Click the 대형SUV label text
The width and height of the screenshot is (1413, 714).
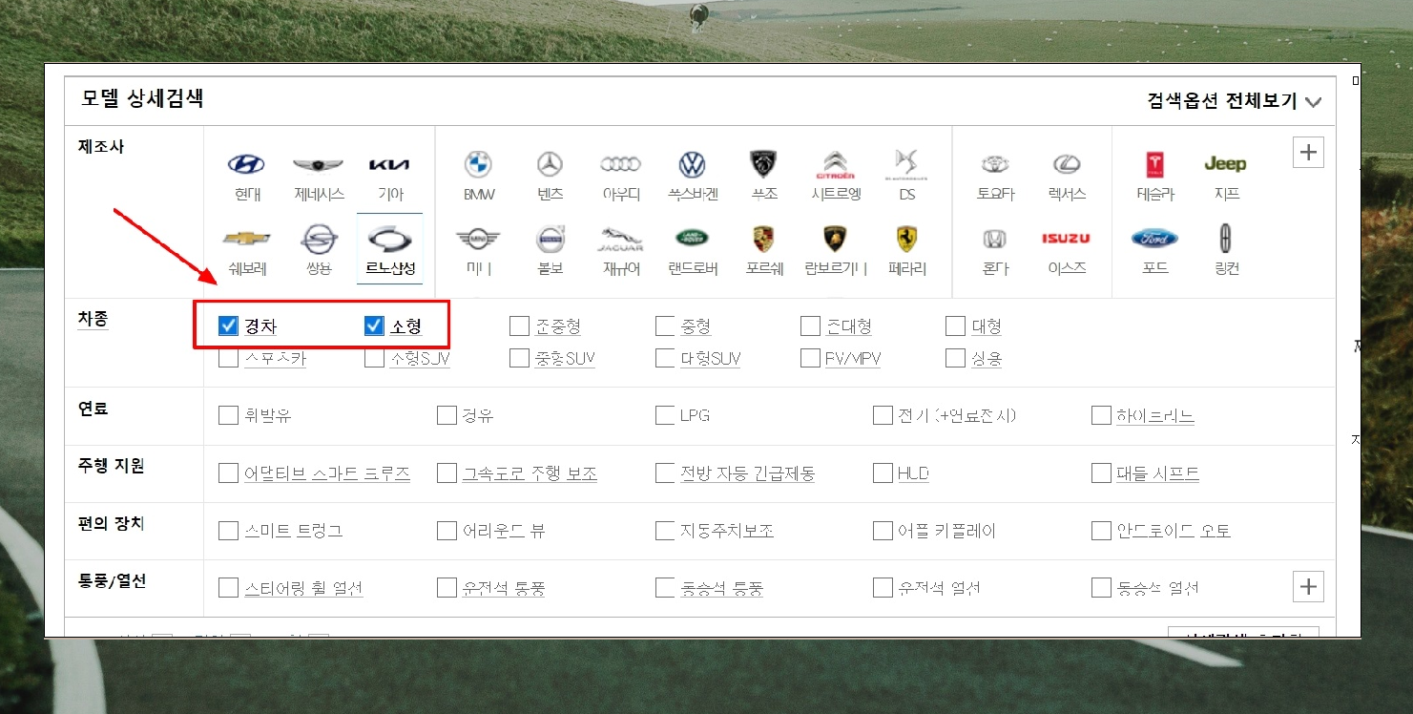pos(711,359)
